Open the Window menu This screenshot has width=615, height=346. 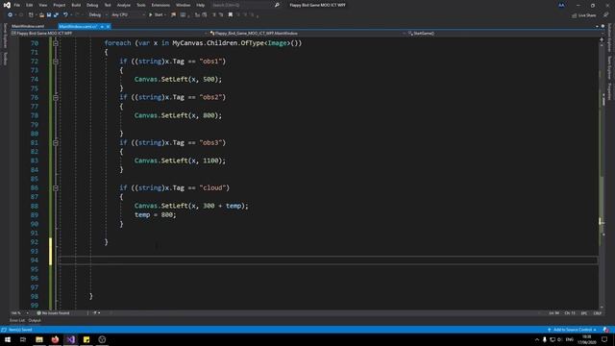coord(184,5)
